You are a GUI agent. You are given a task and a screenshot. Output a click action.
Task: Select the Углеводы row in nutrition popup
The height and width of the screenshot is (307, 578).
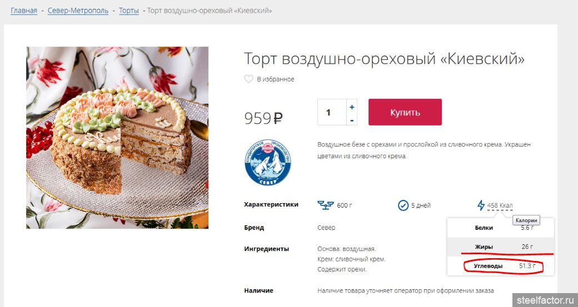click(501, 266)
